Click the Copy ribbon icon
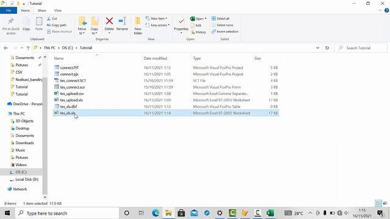 coord(26,22)
